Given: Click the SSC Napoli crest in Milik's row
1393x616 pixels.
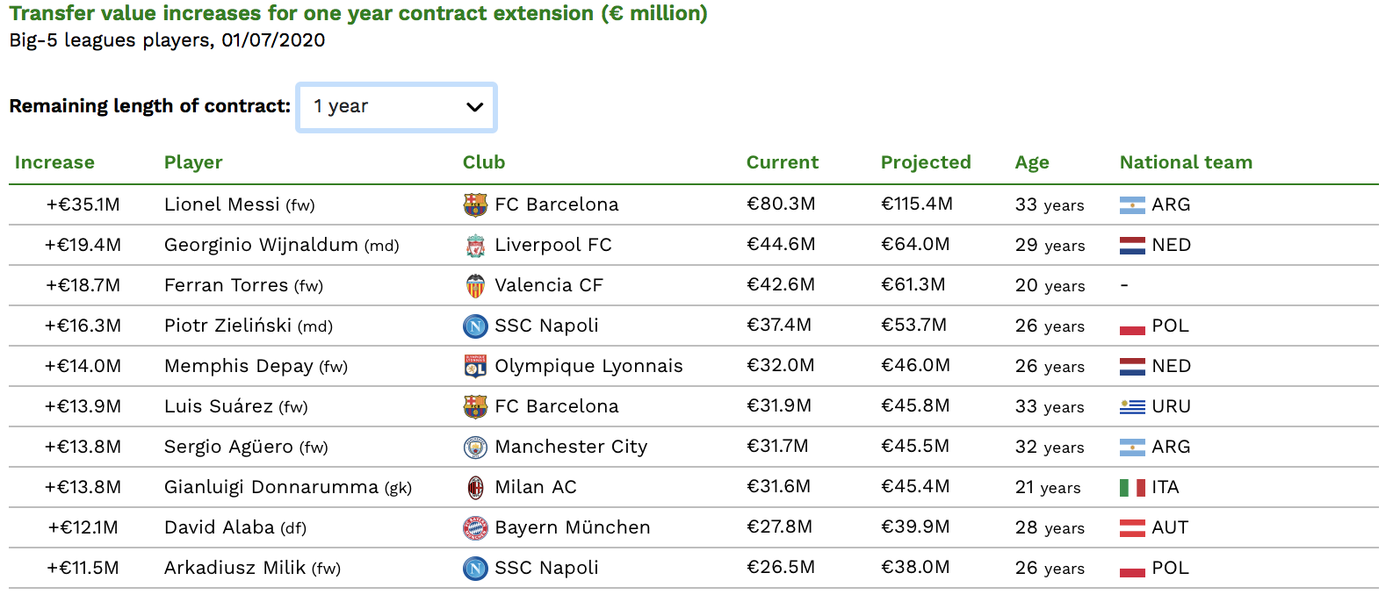Looking at the screenshot, I should pos(475,568).
